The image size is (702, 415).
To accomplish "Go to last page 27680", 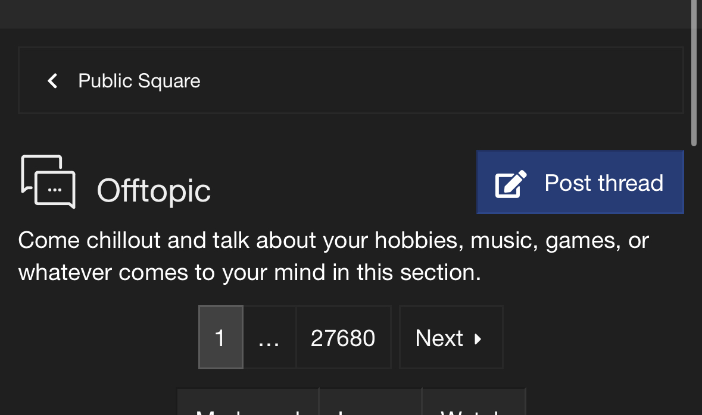I will point(343,338).
